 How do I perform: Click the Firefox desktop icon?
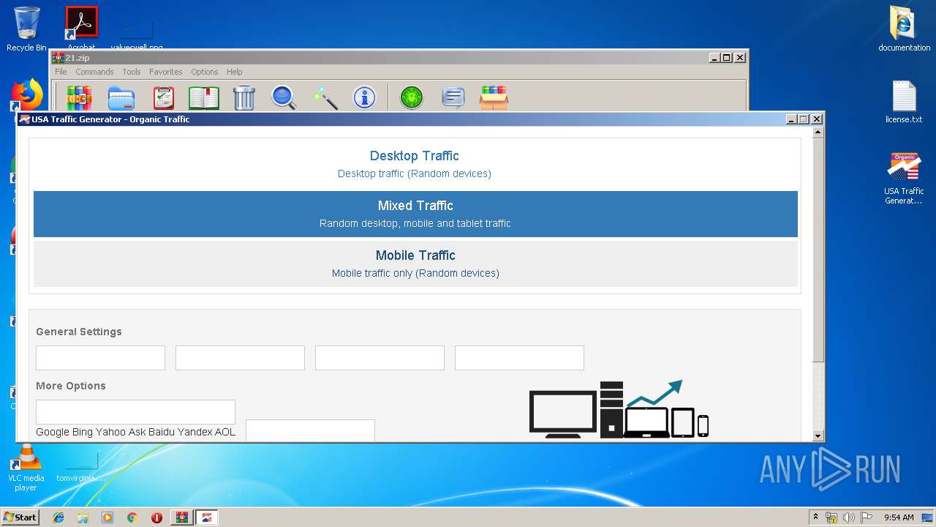27,95
